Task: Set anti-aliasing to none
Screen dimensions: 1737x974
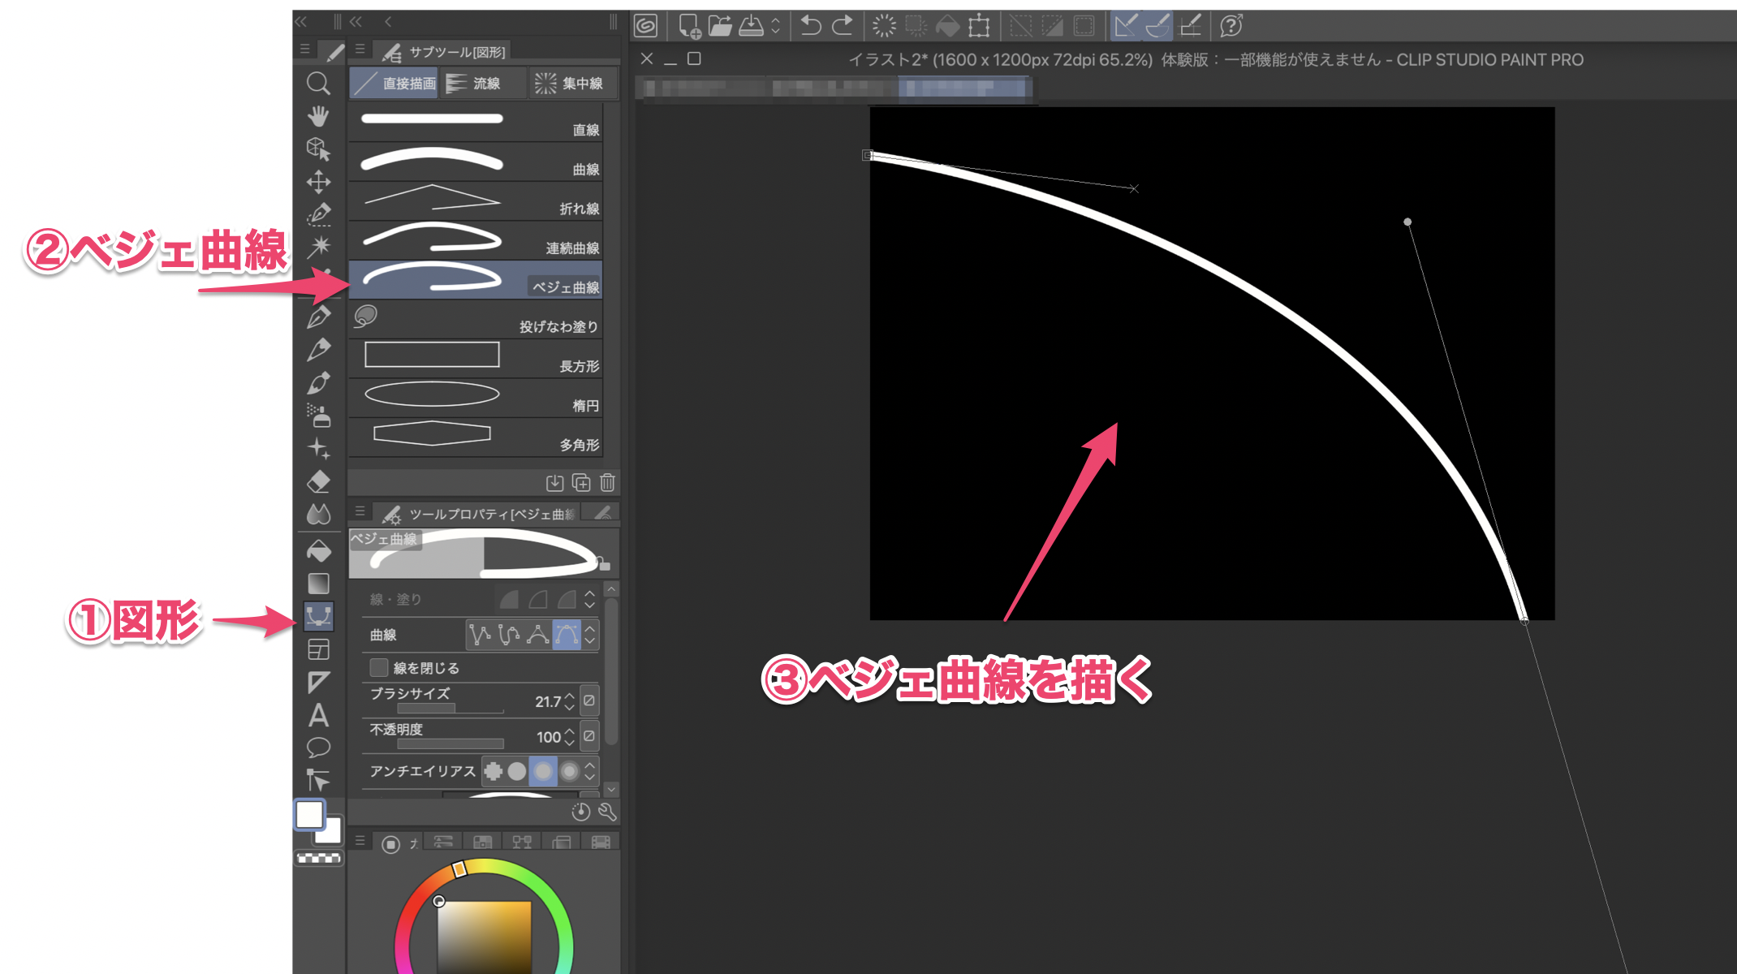Action: point(493,771)
